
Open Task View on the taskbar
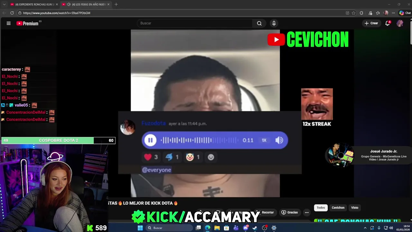pos(198,228)
